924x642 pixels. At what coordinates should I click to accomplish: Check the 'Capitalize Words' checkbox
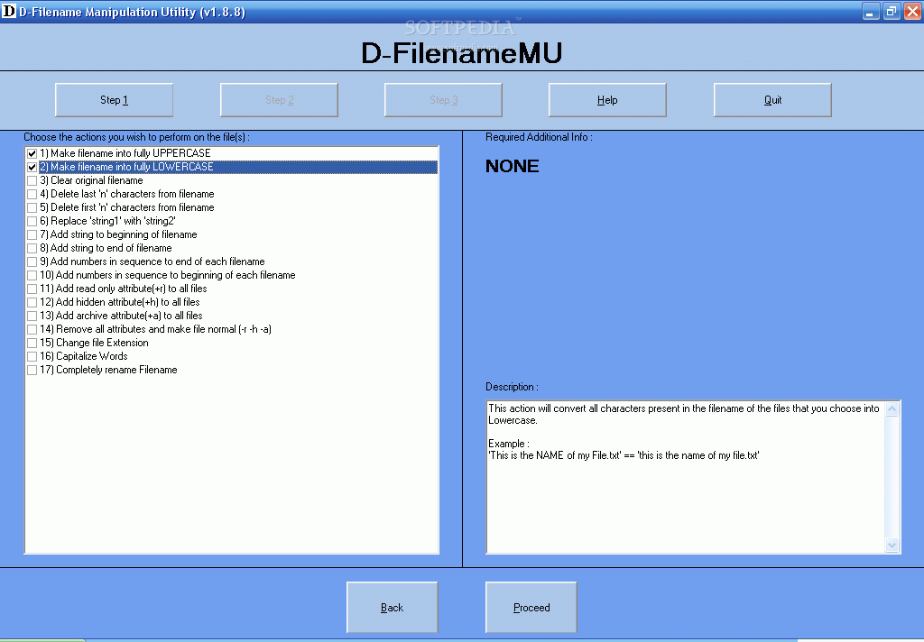click(32, 357)
